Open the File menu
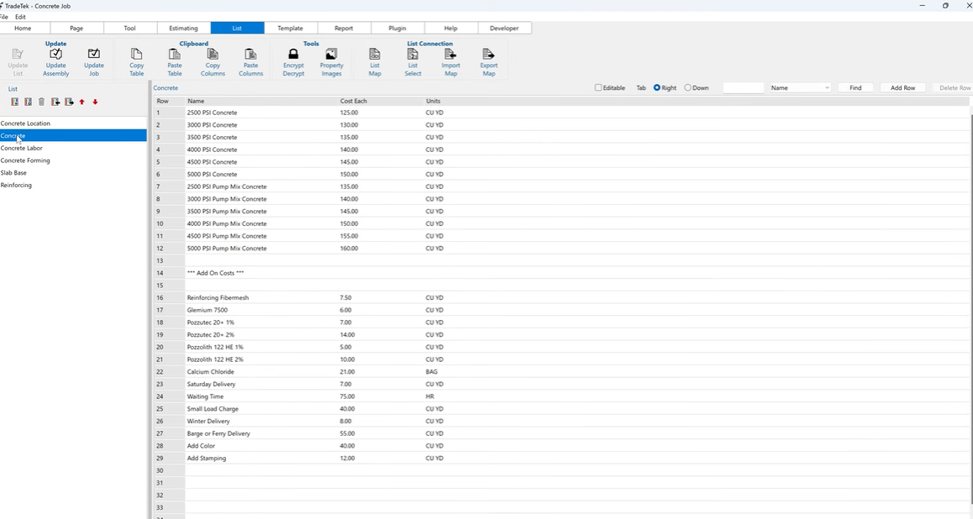 [6, 17]
